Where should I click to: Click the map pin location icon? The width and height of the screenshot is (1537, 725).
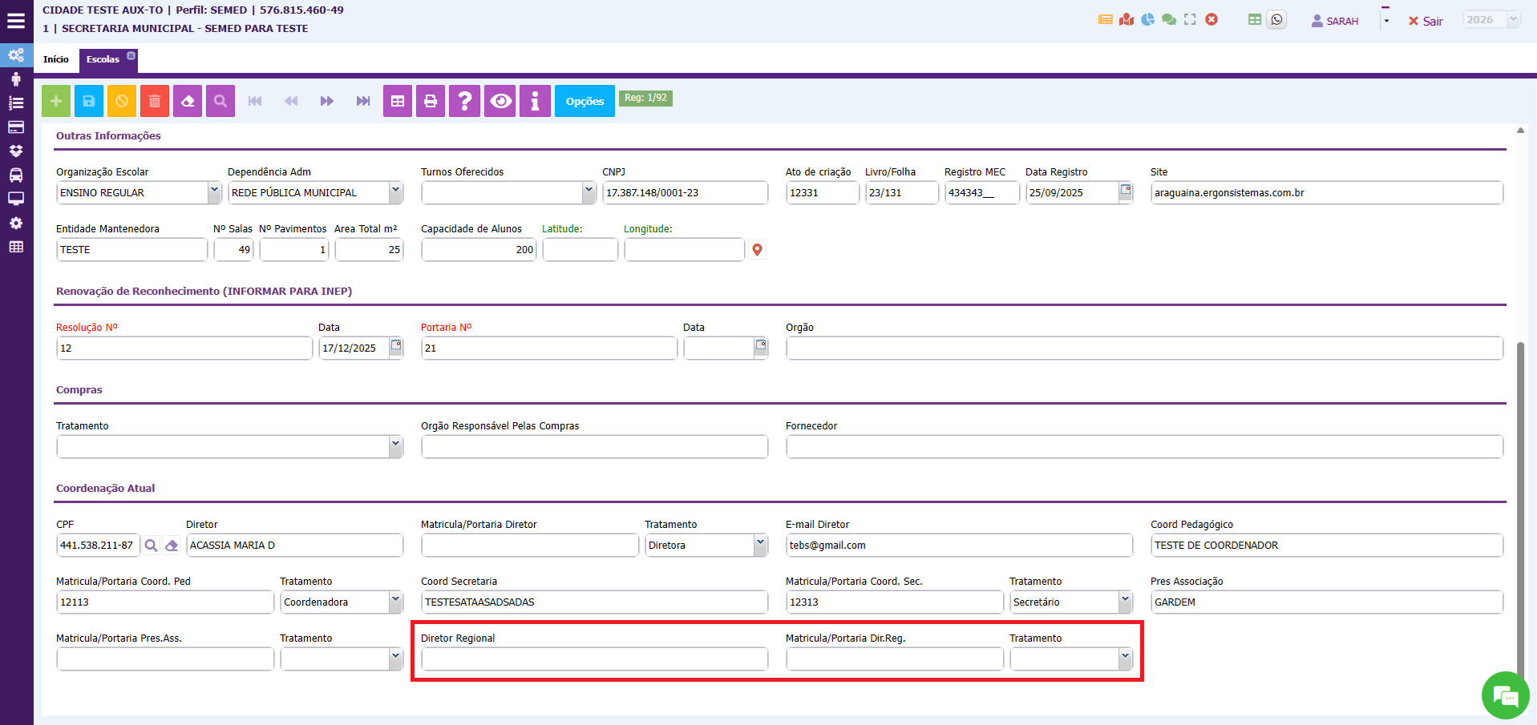pyautogui.click(x=757, y=250)
